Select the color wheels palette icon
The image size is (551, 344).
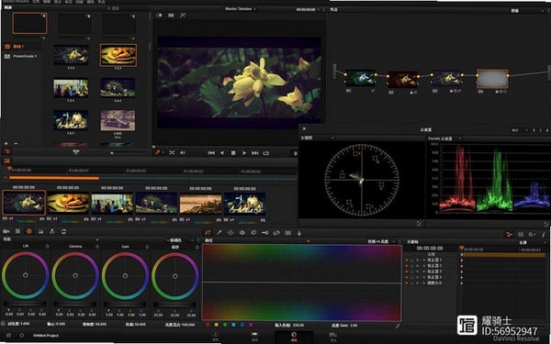click(29, 231)
